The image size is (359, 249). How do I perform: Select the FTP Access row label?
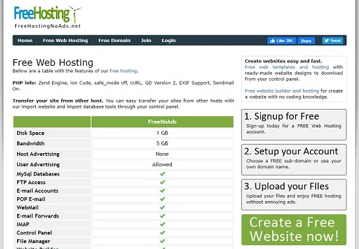click(x=31, y=182)
